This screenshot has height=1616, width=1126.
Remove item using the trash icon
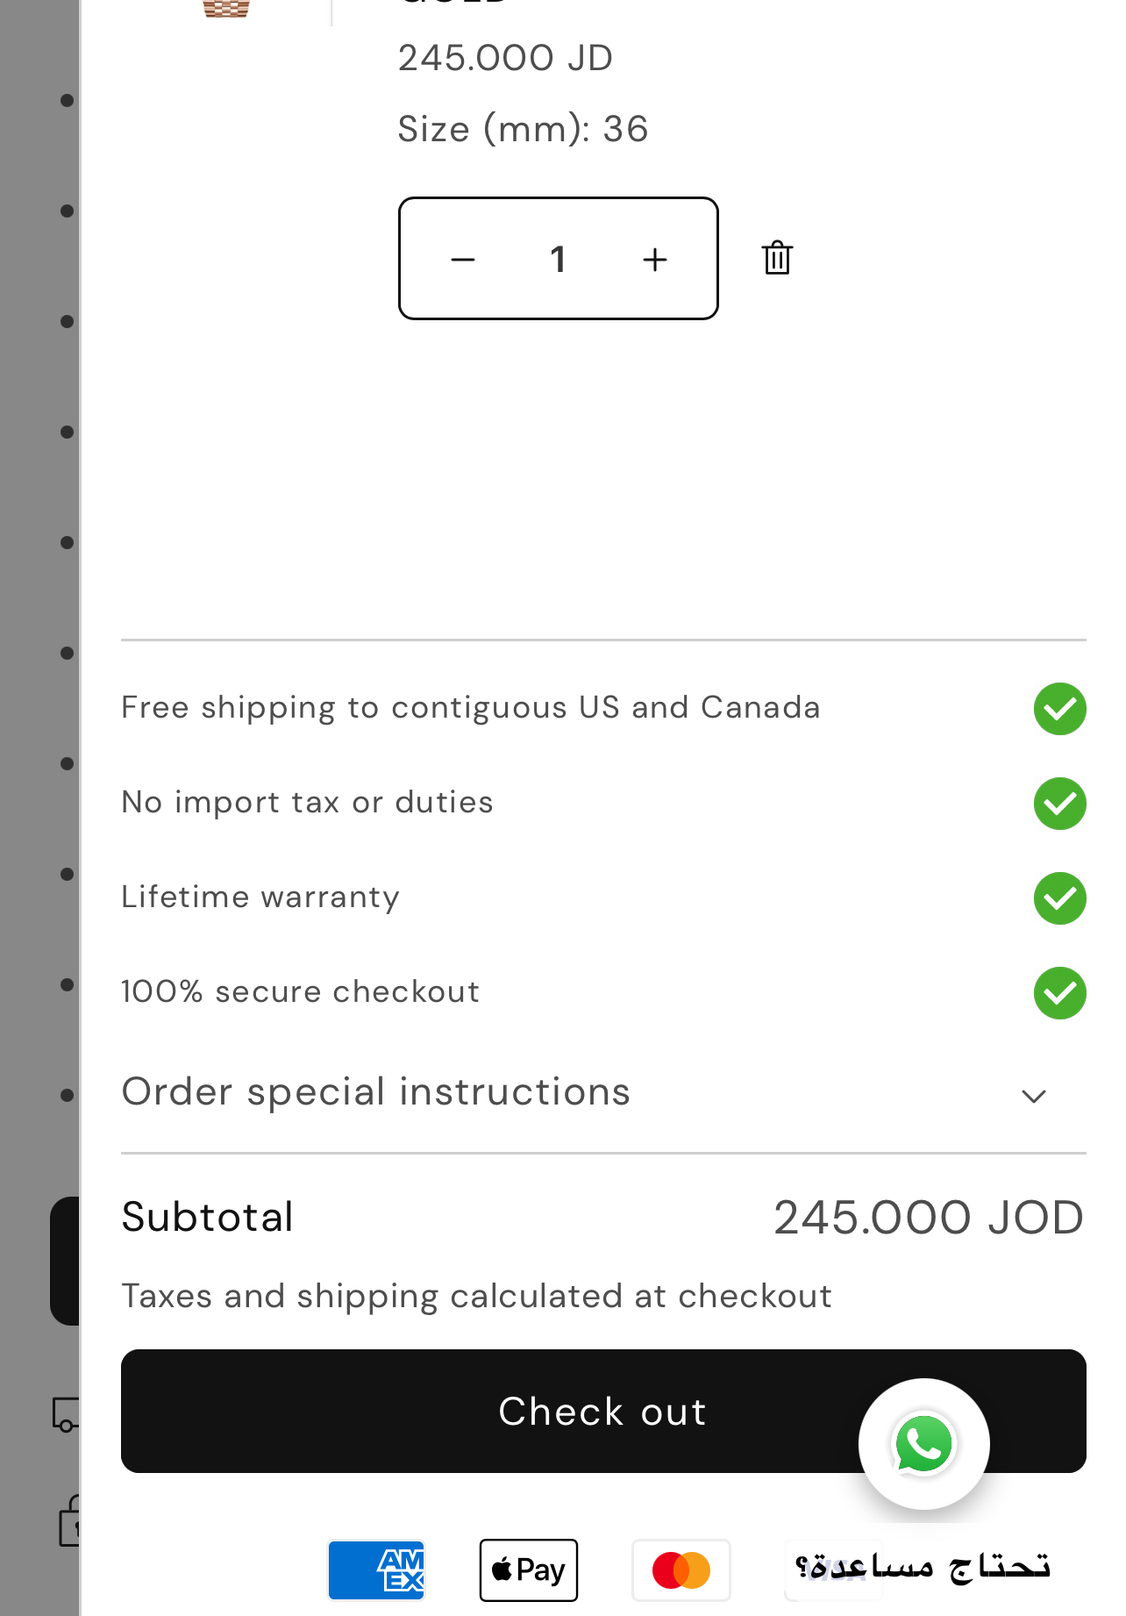(777, 258)
